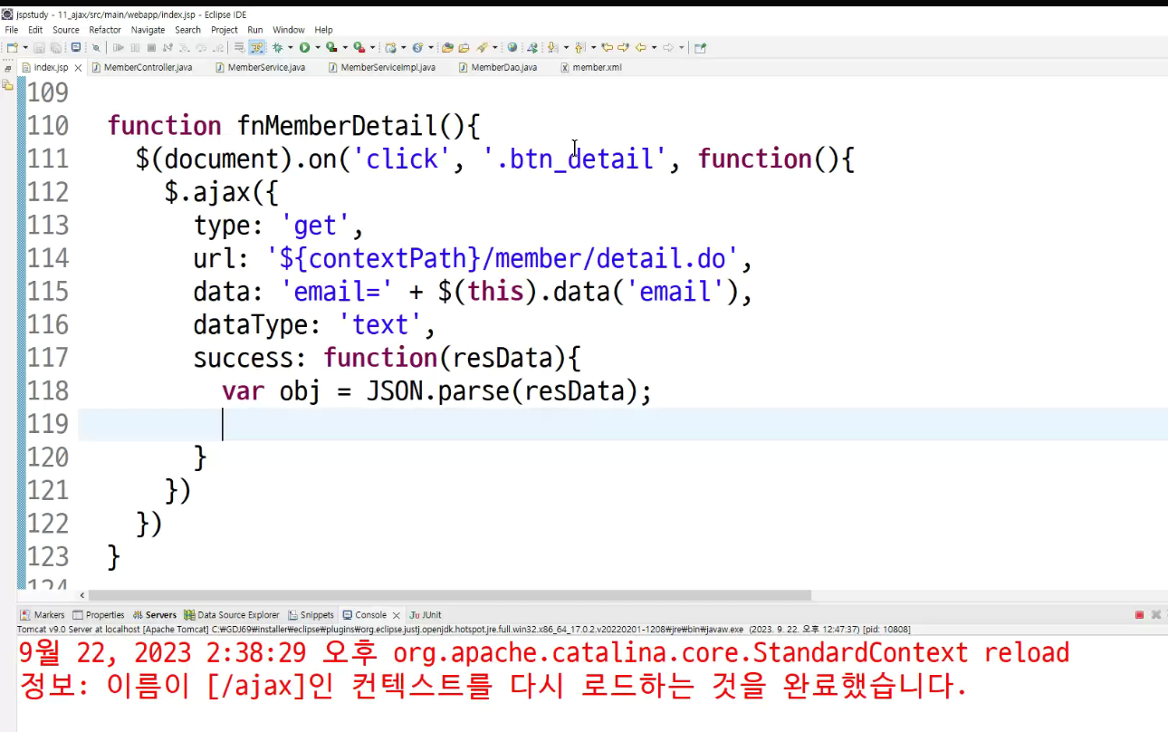This screenshot has height=732, width=1168.
Task: Open the Window menu
Action: [289, 30]
